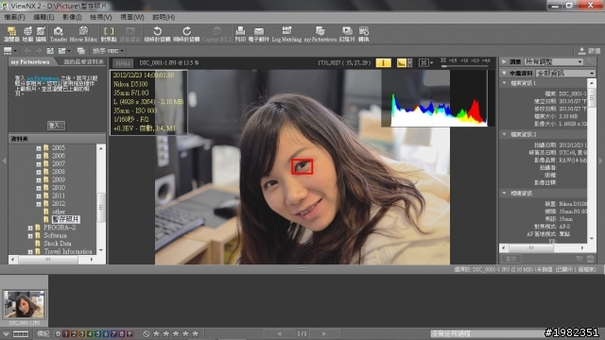This screenshot has width=605, height=340.
Task: Open the Map (globe) tool
Action: coord(27,34)
